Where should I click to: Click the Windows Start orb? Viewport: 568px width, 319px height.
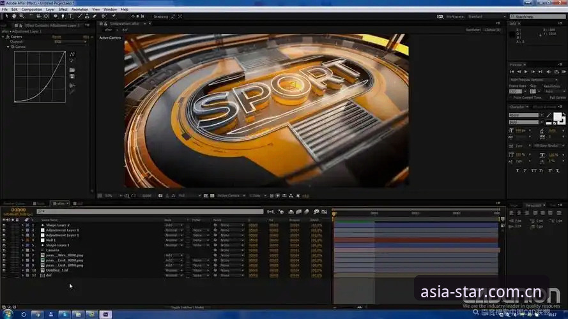[x=8, y=315]
